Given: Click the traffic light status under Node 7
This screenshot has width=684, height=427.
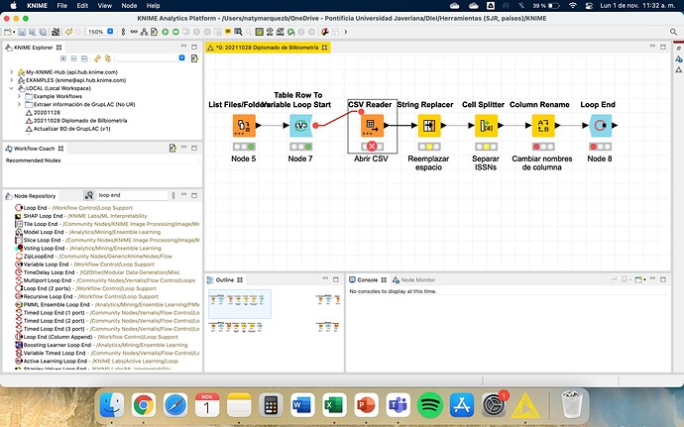Looking at the screenshot, I should pyautogui.click(x=300, y=147).
